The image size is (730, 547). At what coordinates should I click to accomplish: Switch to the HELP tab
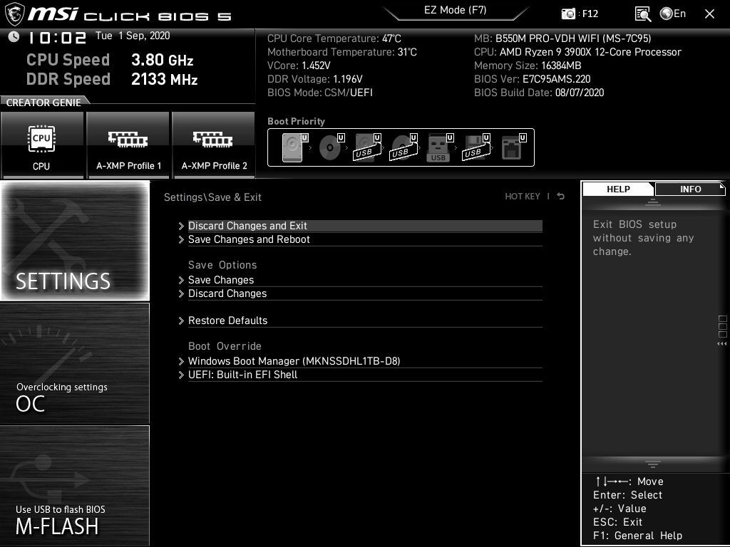pyautogui.click(x=618, y=189)
